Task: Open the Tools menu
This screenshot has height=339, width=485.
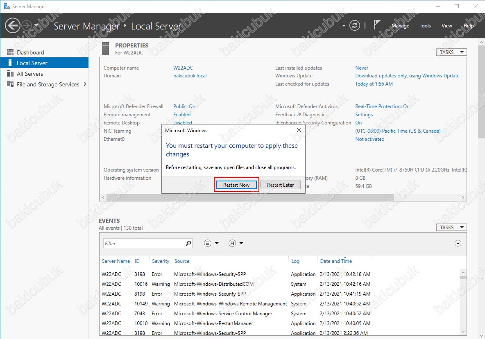Action: point(425,26)
